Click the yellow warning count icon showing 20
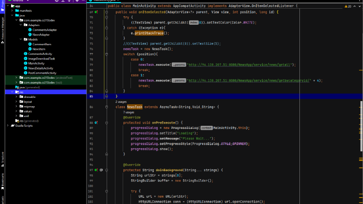The width and height of the screenshot is (363, 204). [348, 6]
